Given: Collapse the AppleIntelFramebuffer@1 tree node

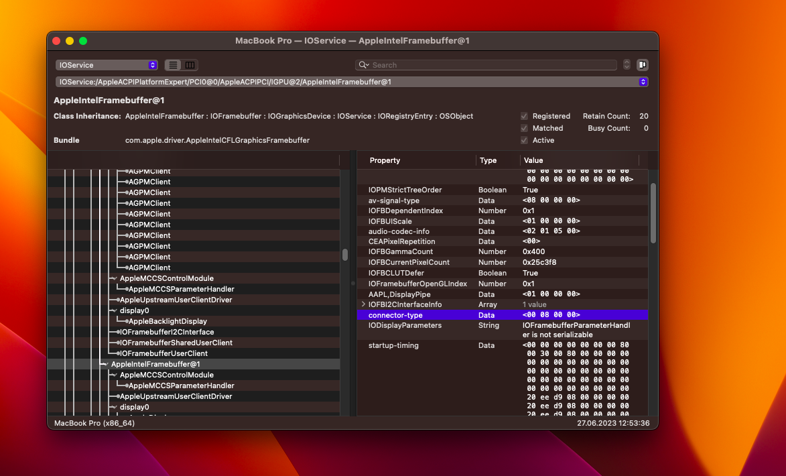Looking at the screenshot, I should [105, 364].
